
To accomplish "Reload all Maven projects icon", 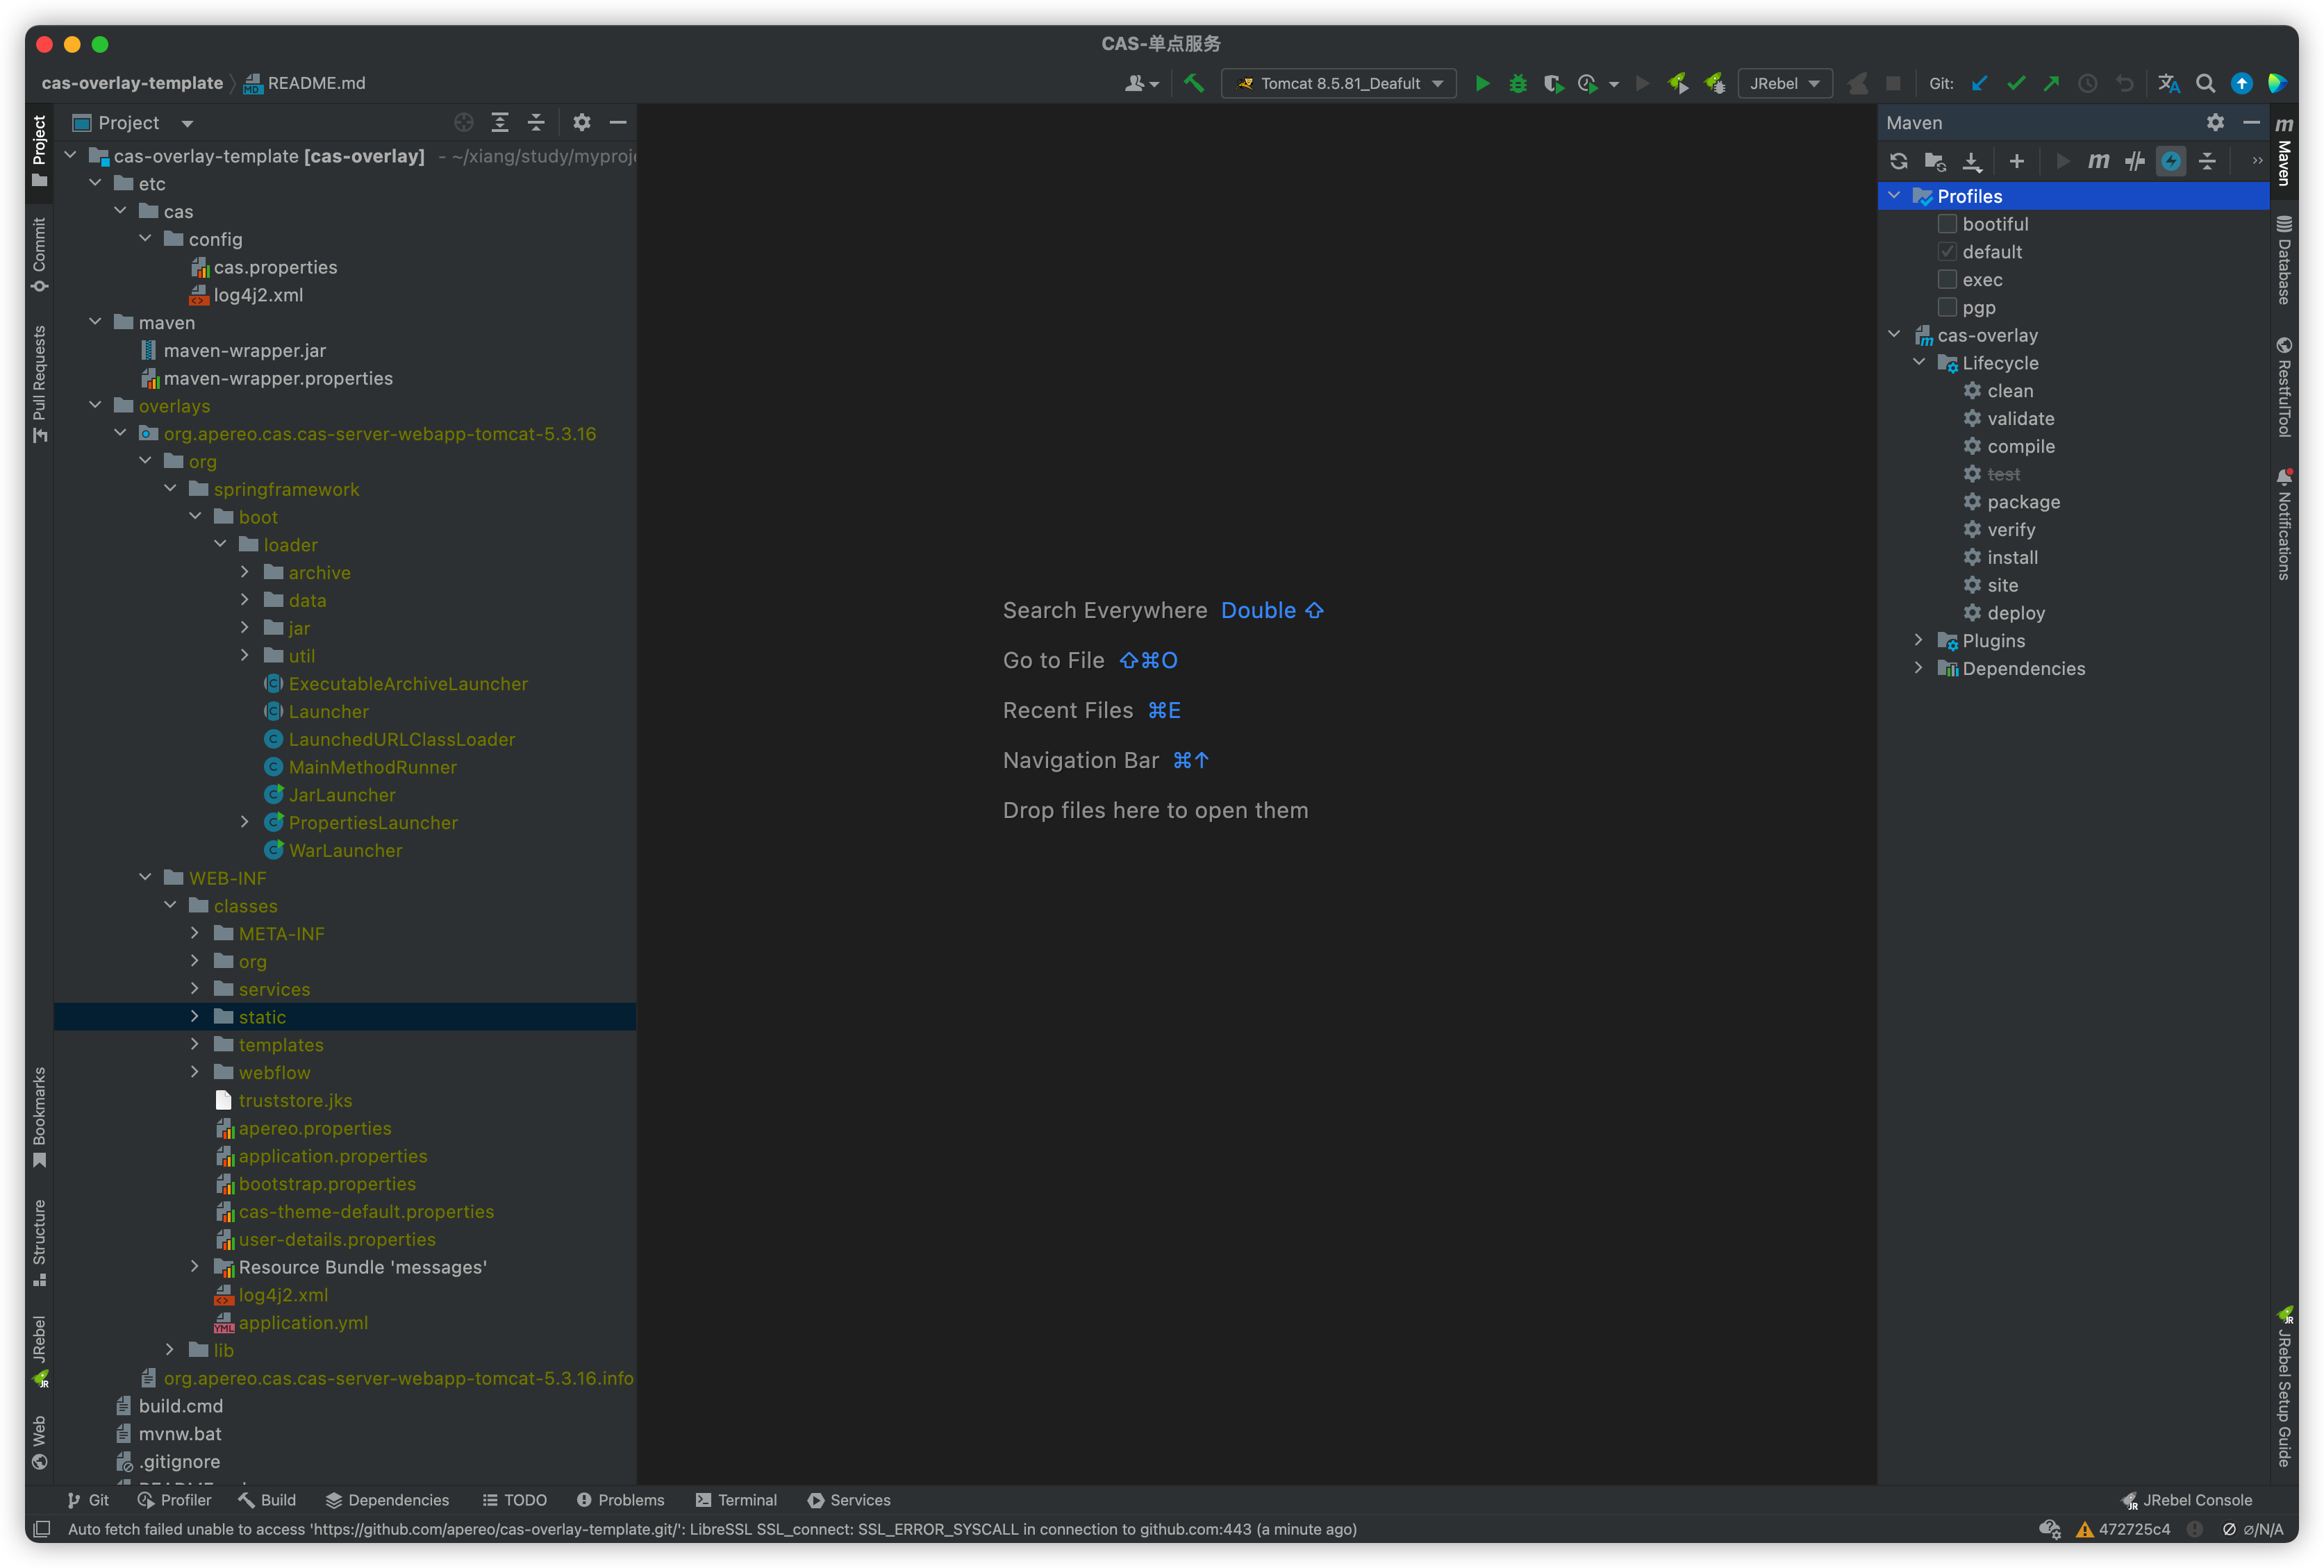I will tap(1898, 161).
